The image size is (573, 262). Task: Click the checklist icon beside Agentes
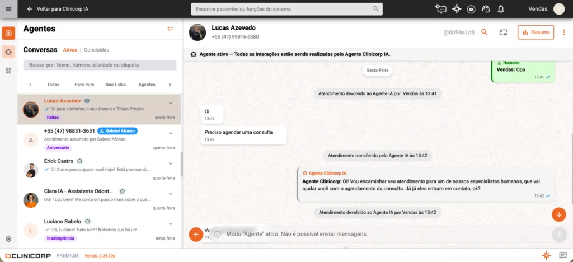[170, 29]
